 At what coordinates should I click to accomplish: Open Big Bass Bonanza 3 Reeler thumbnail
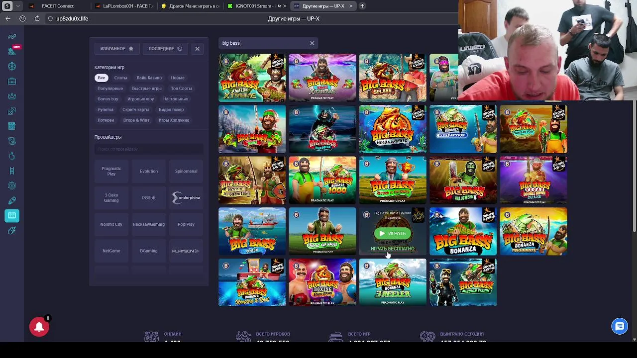(x=393, y=282)
